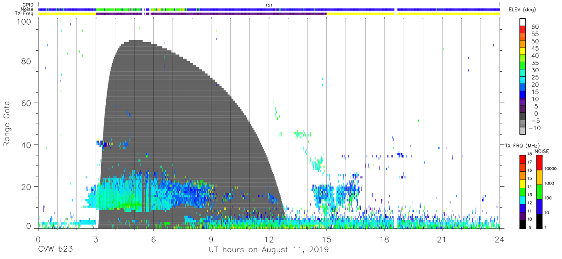The image size is (562, 259).
Task: Click y-axis tick label '40'
Action: (27, 145)
